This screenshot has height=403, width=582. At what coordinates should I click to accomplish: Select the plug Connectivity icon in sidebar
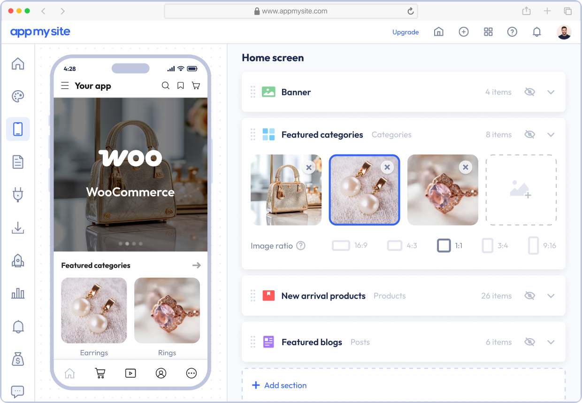coord(18,194)
